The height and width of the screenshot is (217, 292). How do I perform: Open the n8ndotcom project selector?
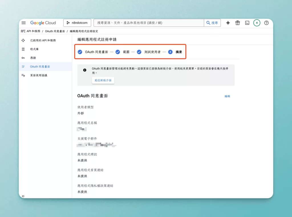tap(77, 23)
